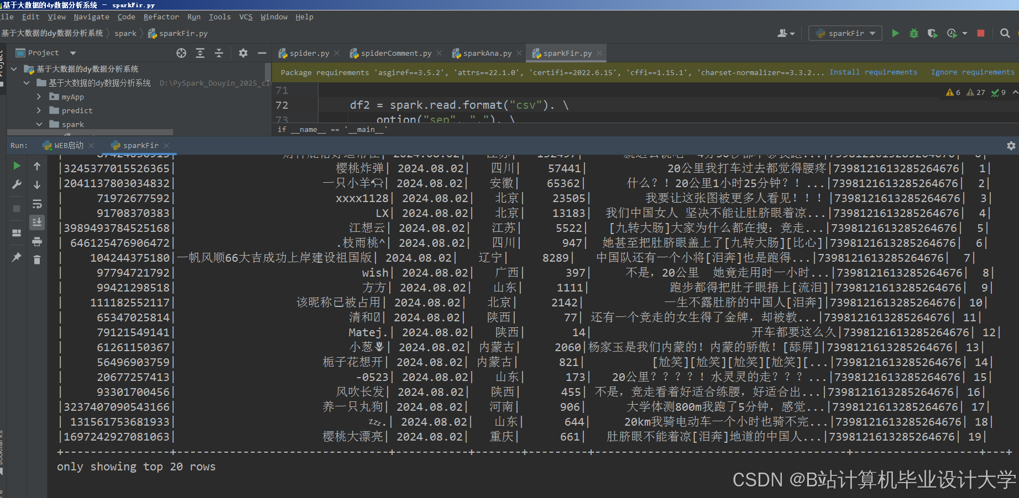Expand the predict folder in the project tree
This screenshot has height=498, width=1019.
(x=38, y=110)
